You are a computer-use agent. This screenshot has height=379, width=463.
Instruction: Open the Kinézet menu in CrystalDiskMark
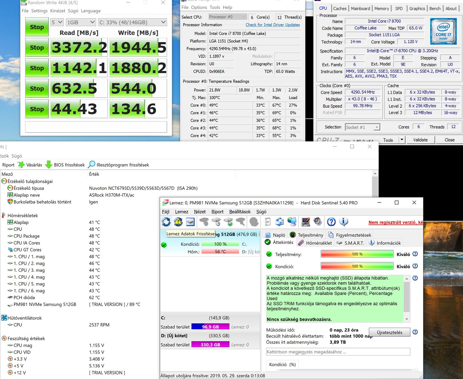[x=58, y=11]
